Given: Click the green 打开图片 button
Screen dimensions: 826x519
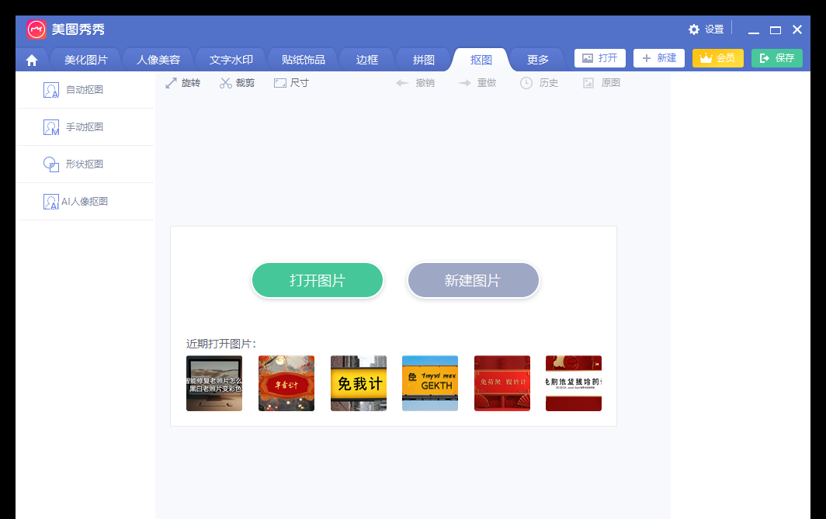Looking at the screenshot, I should pyautogui.click(x=317, y=280).
